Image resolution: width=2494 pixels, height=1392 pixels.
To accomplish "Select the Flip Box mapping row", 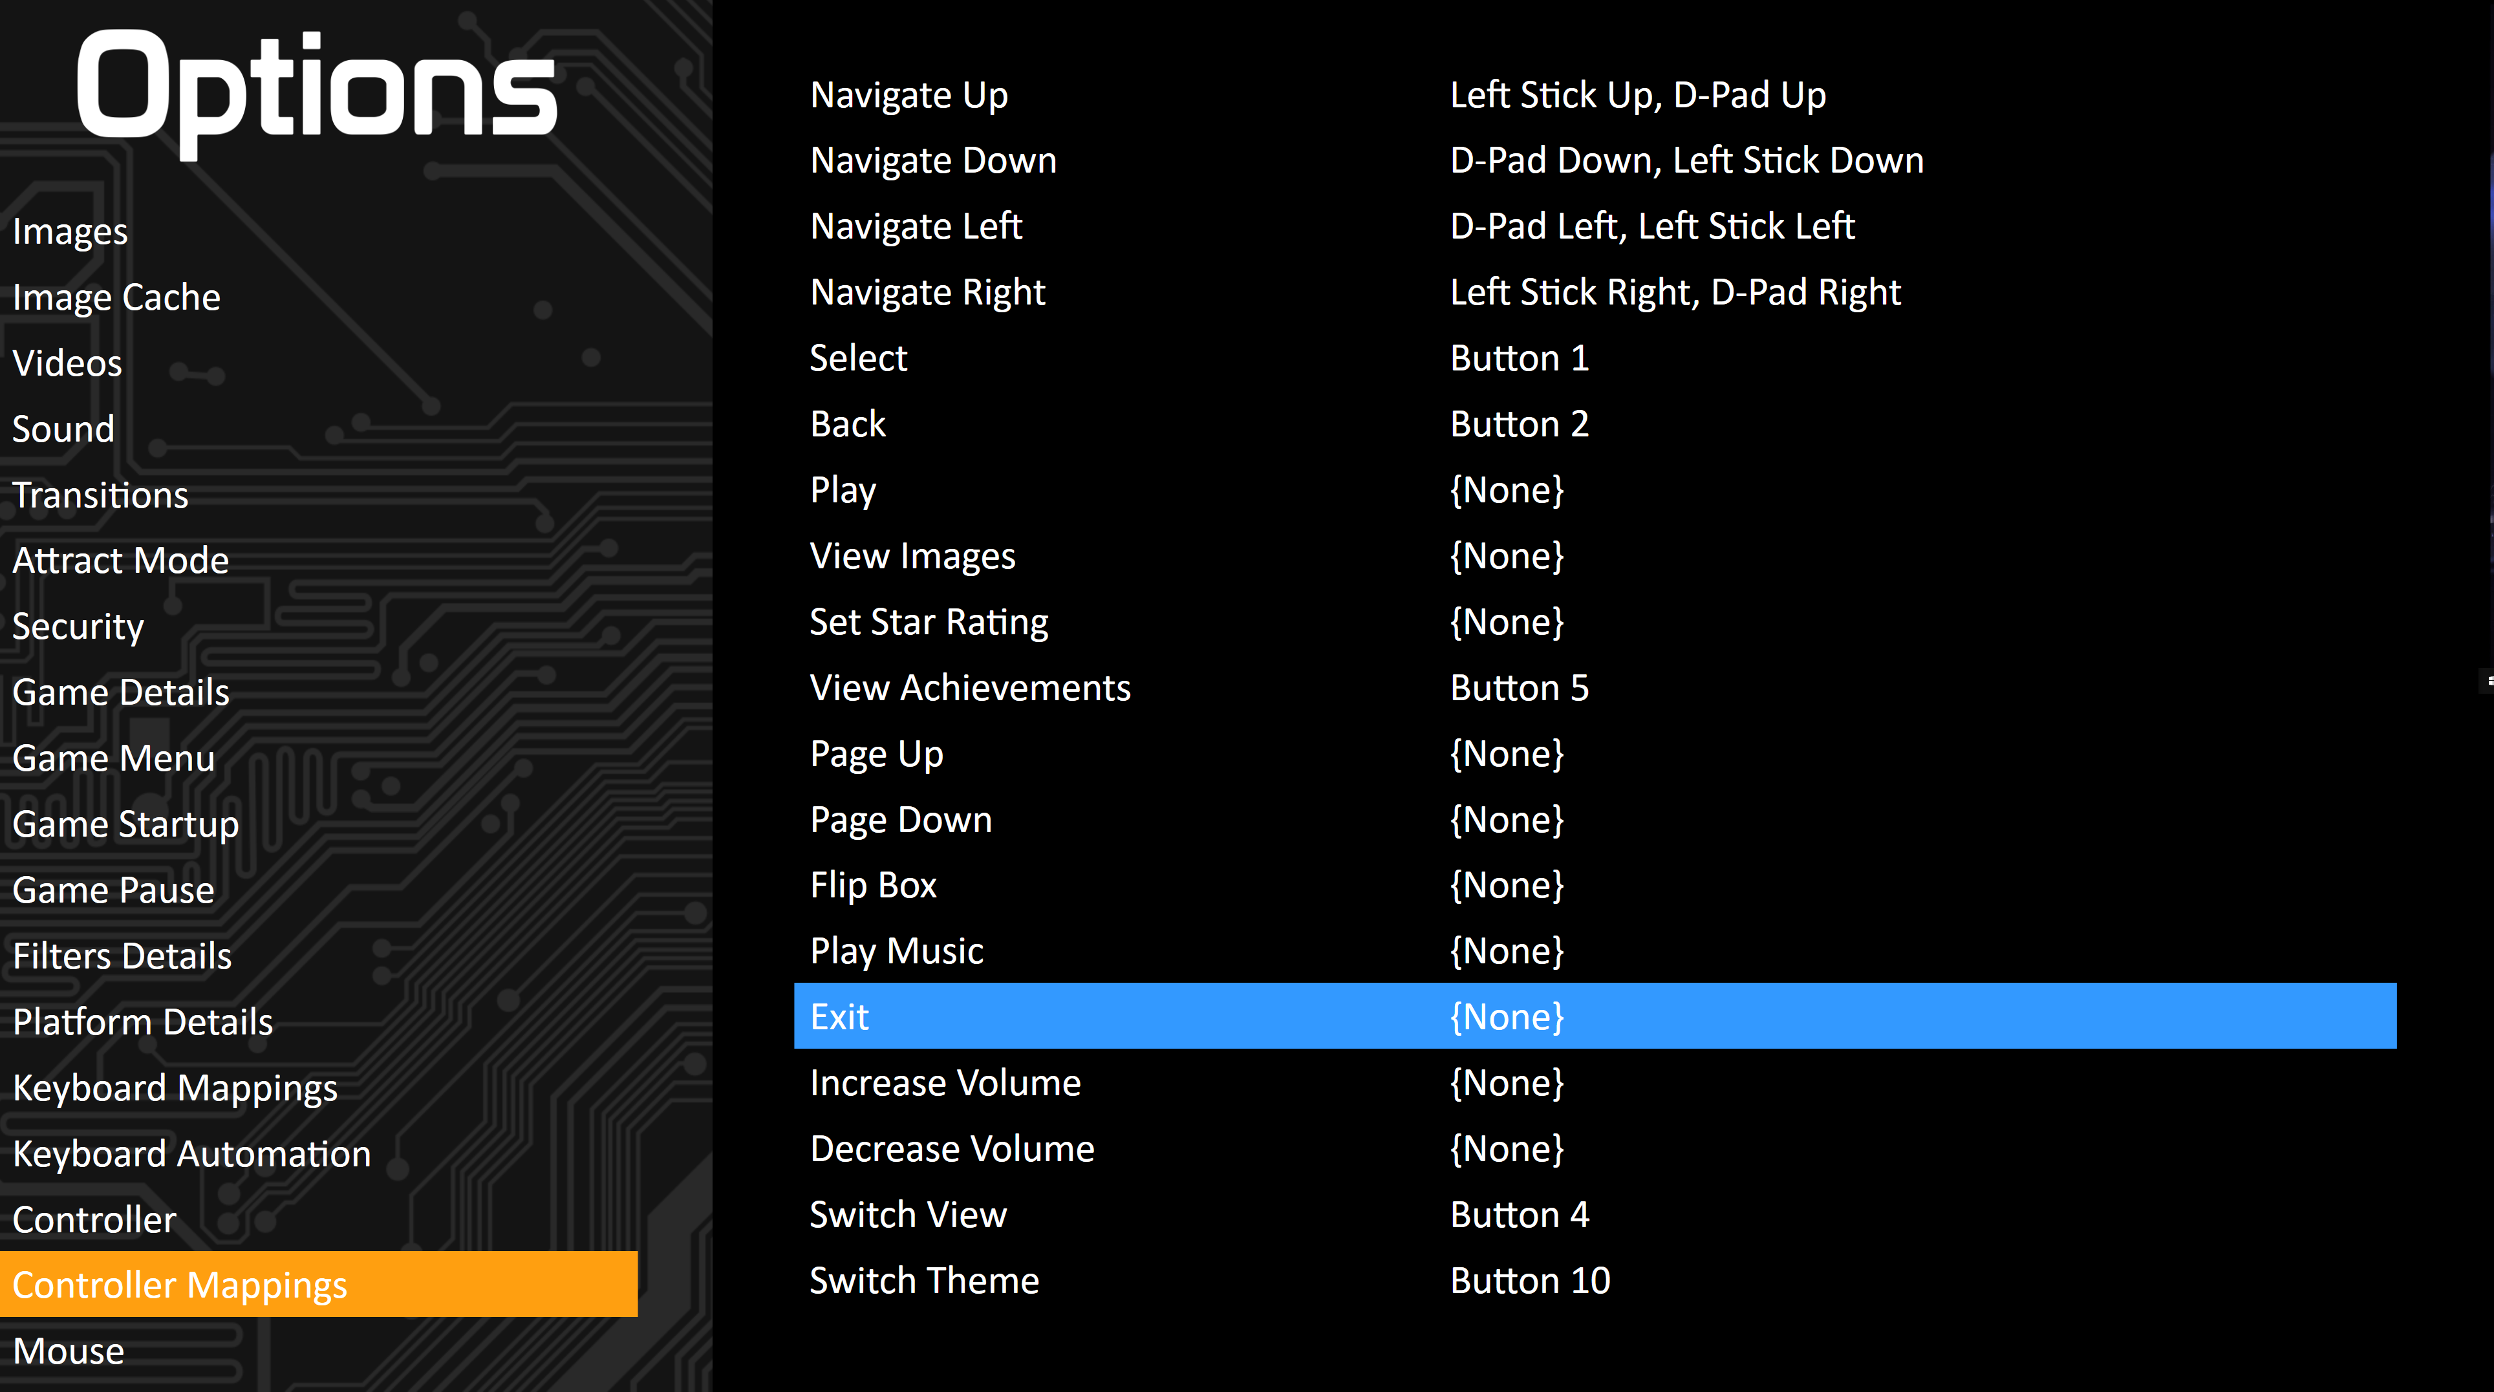I will click(1596, 884).
